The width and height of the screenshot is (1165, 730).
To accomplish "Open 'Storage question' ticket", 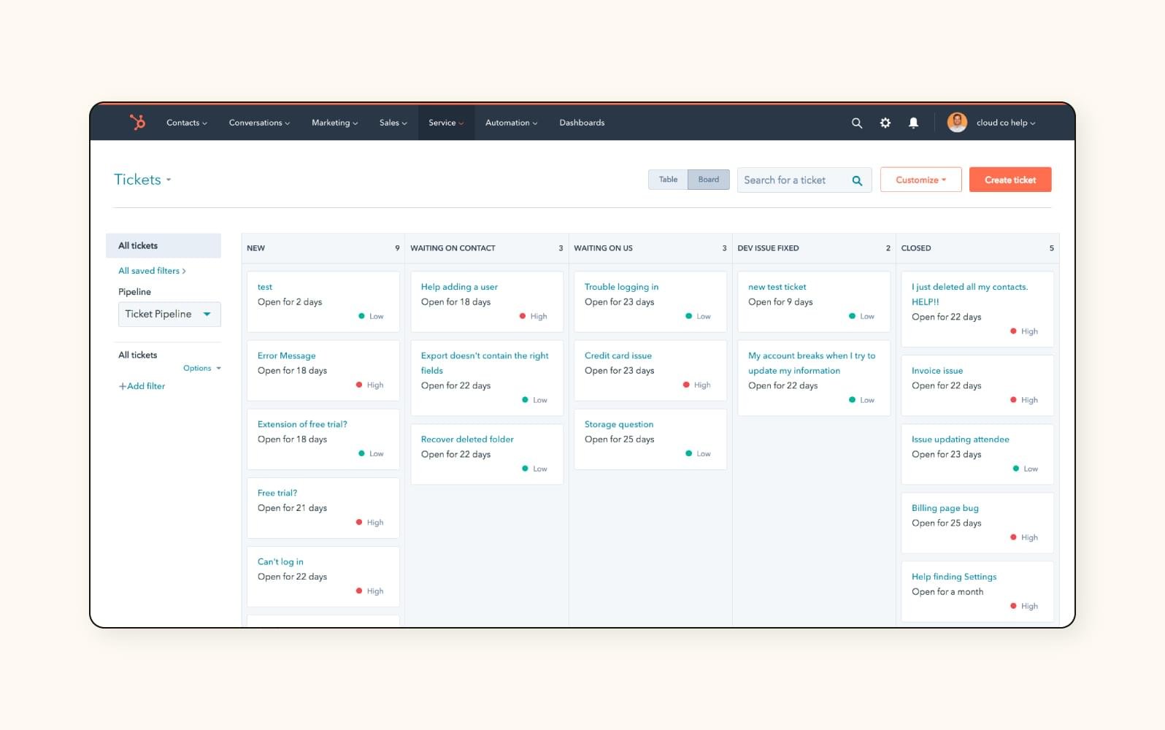I will click(619, 424).
